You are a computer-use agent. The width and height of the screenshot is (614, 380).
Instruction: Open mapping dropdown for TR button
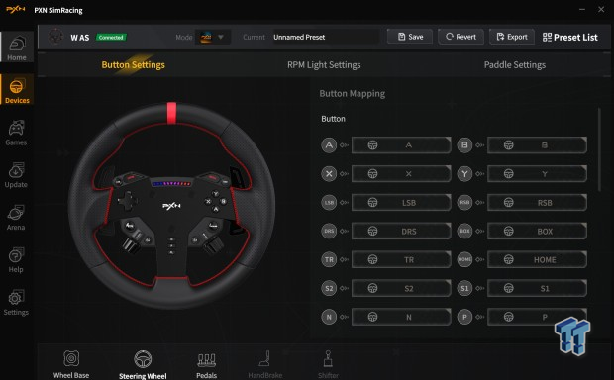(x=401, y=259)
